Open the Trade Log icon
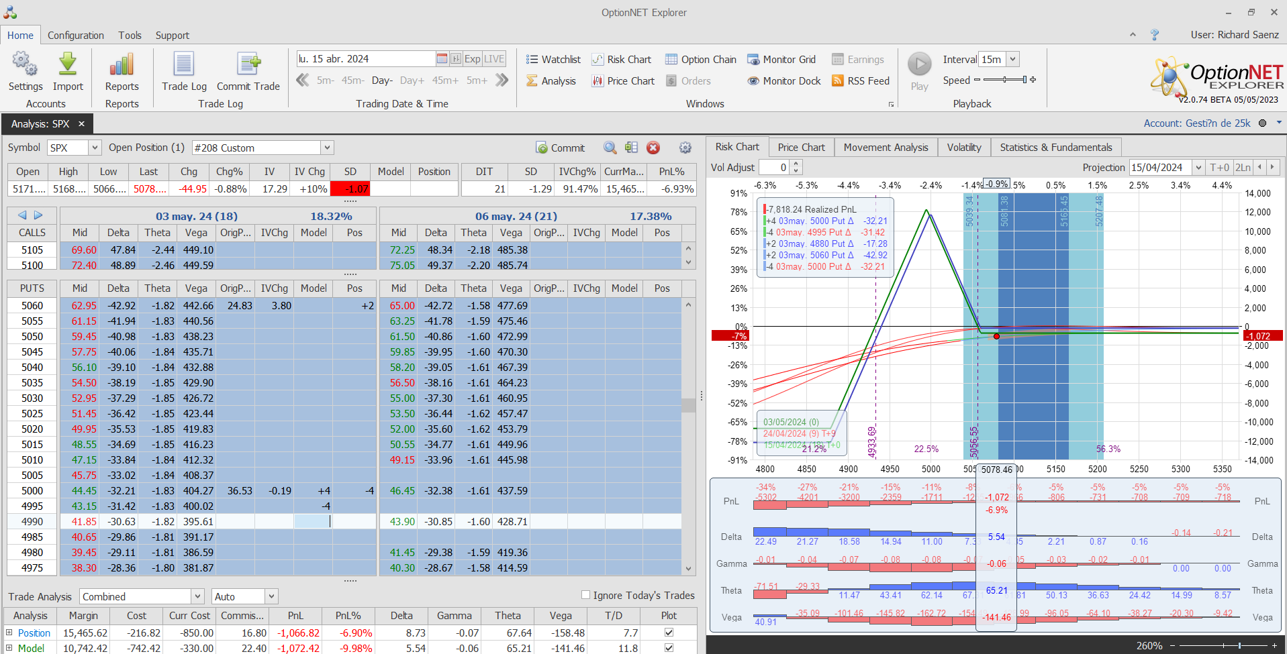 (184, 65)
